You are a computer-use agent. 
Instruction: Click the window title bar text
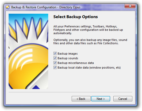point(46,7)
